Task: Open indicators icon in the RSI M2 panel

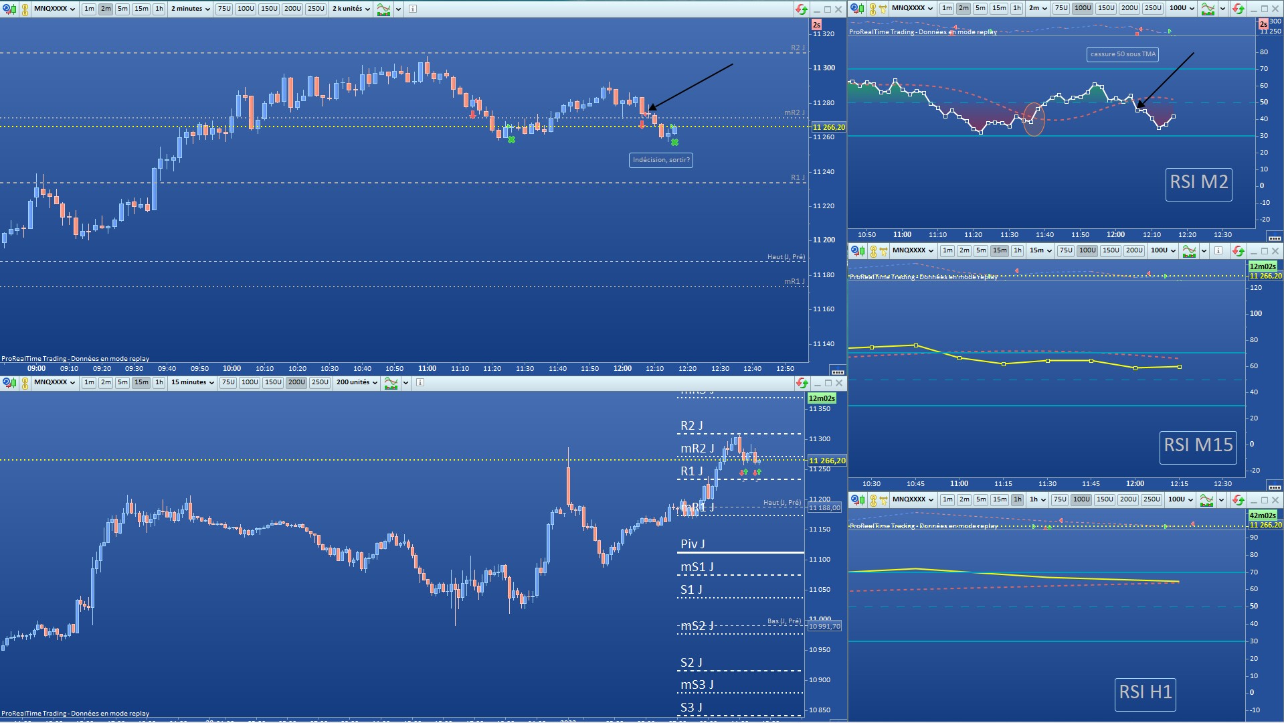Action: pyautogui.click(x=1208, y=8)
